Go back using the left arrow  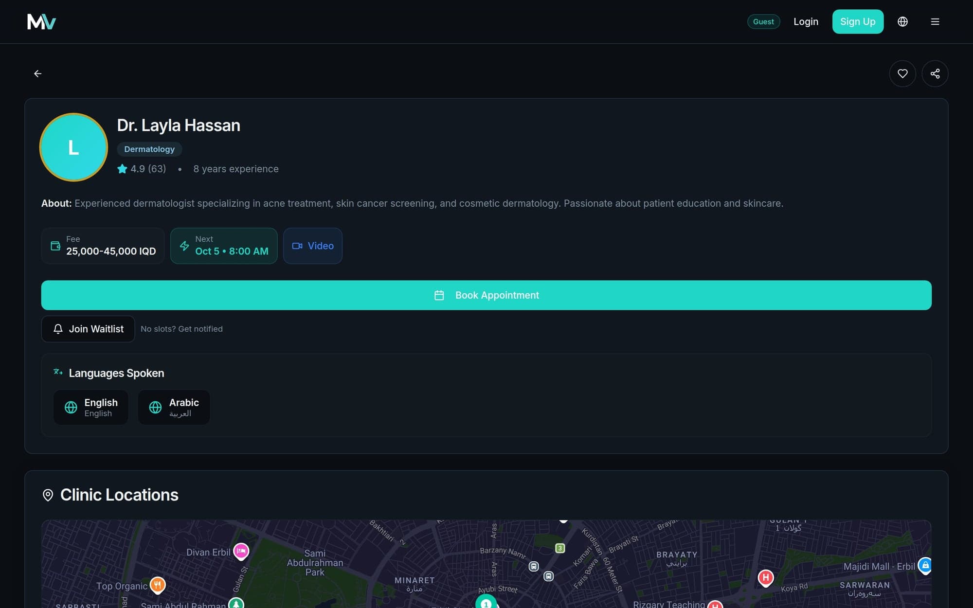[37, 73]
